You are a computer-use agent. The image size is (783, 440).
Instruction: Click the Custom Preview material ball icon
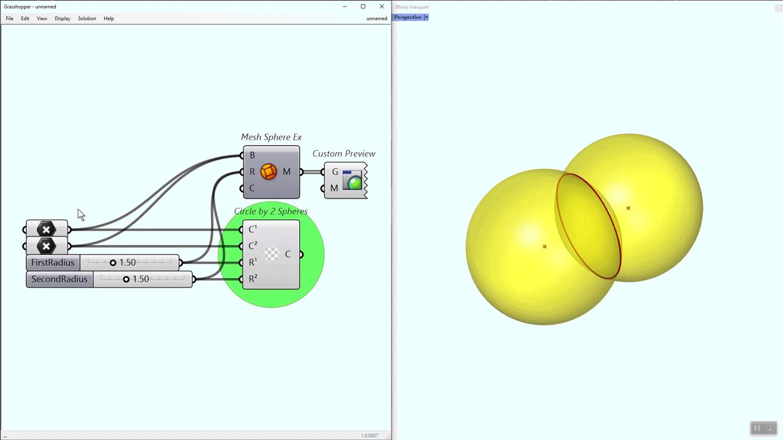353,180
